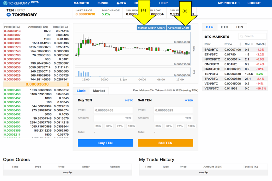Sort markets by Price column arrows
Viewport: 272px width, 181px height.
[240, 44]
